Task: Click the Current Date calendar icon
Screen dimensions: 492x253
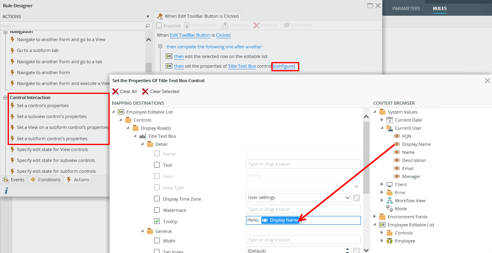Action: point(389,120)
